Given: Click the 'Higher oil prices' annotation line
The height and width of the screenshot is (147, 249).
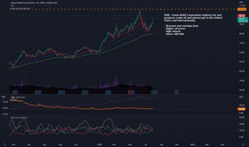Looking at the screenshot, I should 175,29.
